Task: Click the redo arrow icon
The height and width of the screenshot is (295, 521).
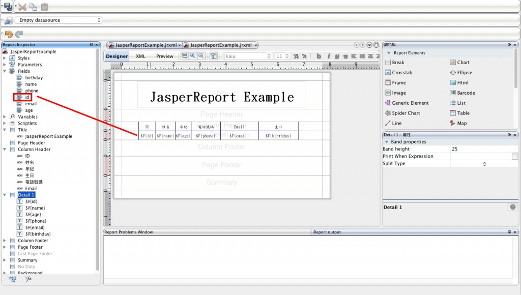Action: click(19, 34)
